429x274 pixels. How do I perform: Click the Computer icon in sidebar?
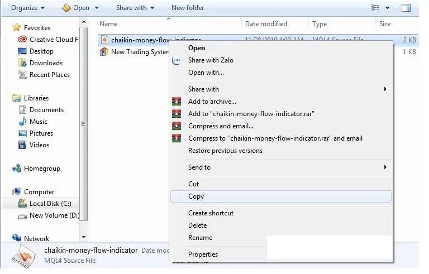[x=17, y=192]
